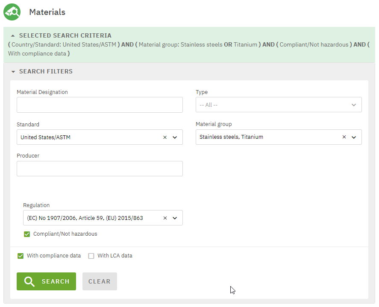
Task: Click the green Materials search logo icon
Action: point(12,12)
